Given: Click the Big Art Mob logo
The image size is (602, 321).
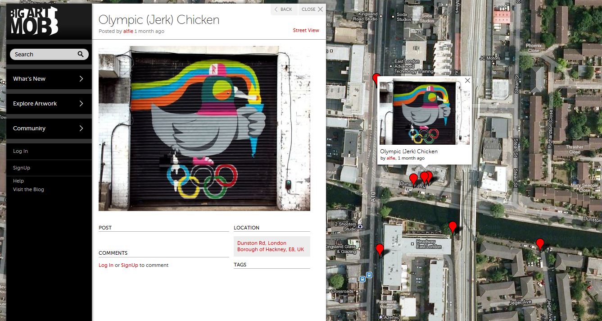Looking at the screenshot, I should [x=35, y=21].
